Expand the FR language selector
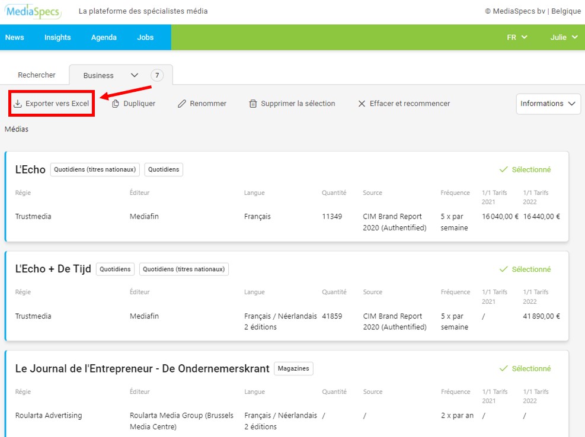 point(517,37)
